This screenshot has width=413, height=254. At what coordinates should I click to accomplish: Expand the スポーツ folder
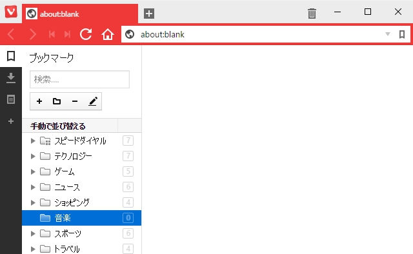[33, 233]
